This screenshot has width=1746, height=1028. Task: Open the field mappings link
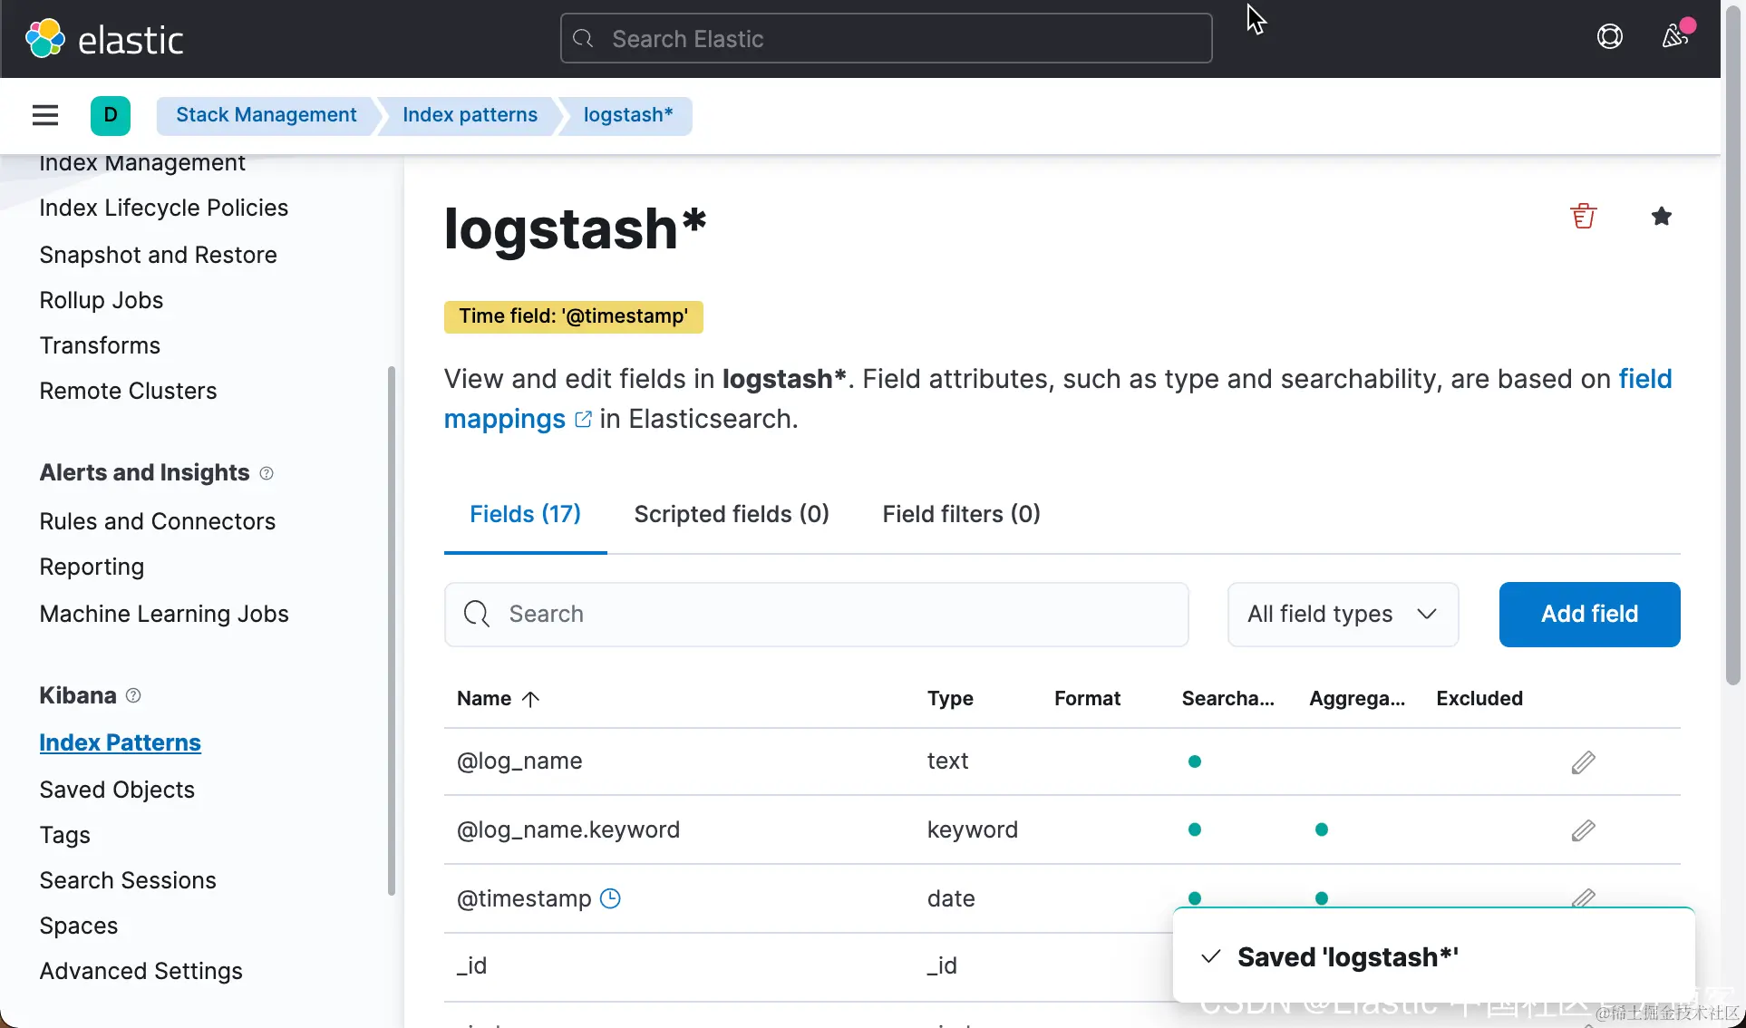point(505,420)
